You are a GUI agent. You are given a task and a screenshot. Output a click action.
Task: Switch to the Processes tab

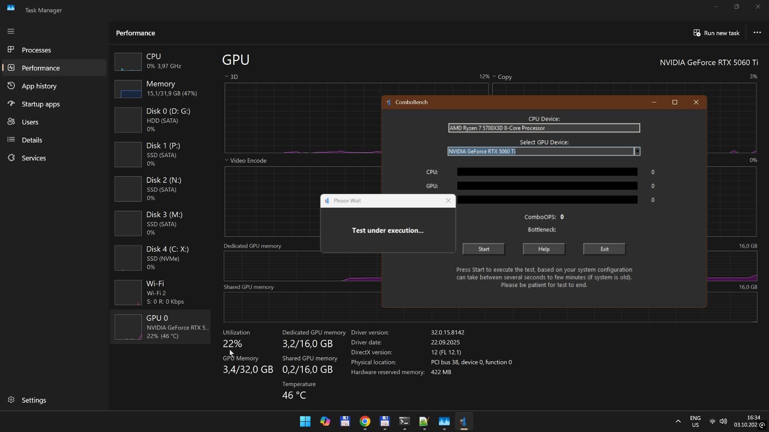click(36, 50)
